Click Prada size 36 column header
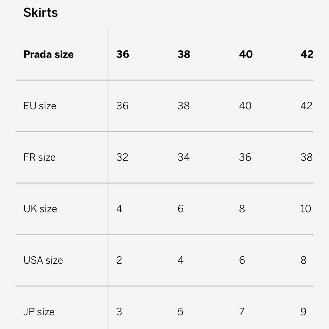The image size is (329, 329). tap(123, 54)
